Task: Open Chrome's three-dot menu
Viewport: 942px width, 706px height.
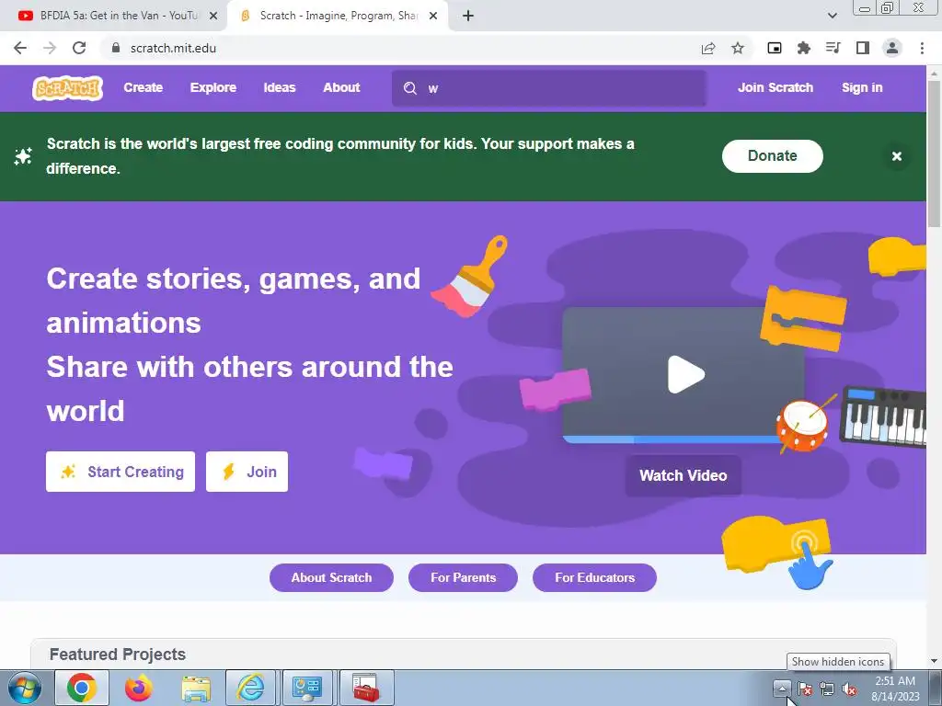Action: pyautogui.click(x=922, y=48)
